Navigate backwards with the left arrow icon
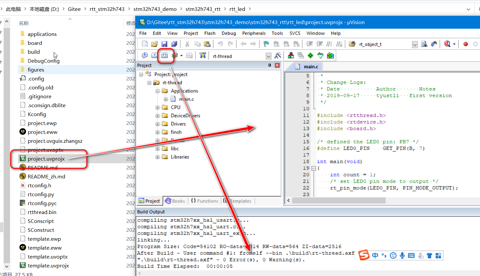 tap(243, 44)
